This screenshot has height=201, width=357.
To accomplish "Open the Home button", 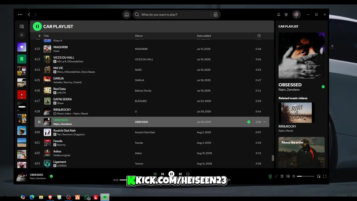I will click(127, 15).
